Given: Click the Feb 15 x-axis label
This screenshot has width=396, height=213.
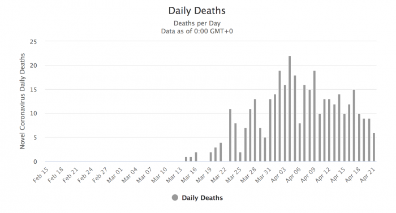Looking at the screenshot, I should (41, 175).
